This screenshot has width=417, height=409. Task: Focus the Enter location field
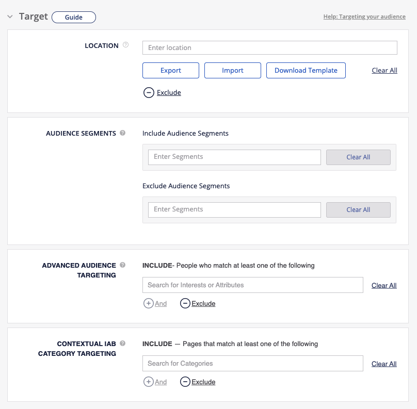[x=269, y=47]
